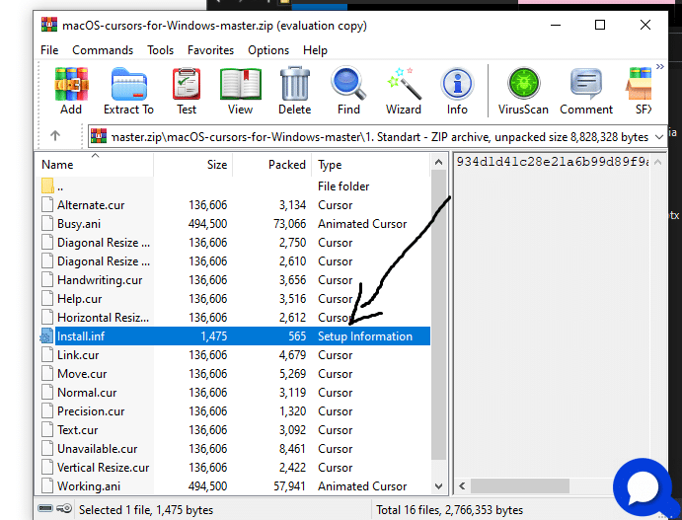
Task: Run the VirusScan icon
Action: (x=523, y=91)
